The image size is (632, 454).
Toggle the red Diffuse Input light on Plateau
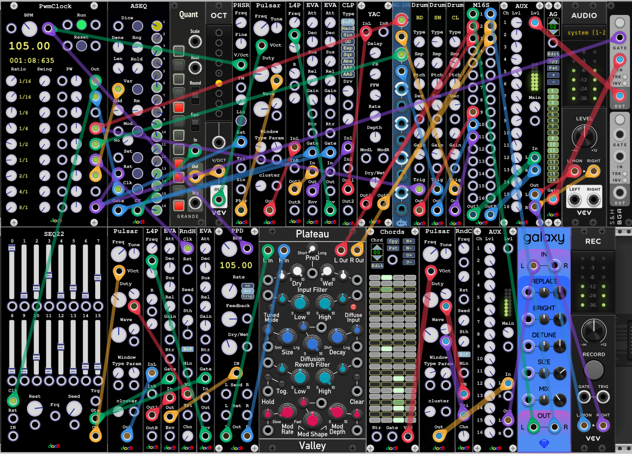pos(354,306)
